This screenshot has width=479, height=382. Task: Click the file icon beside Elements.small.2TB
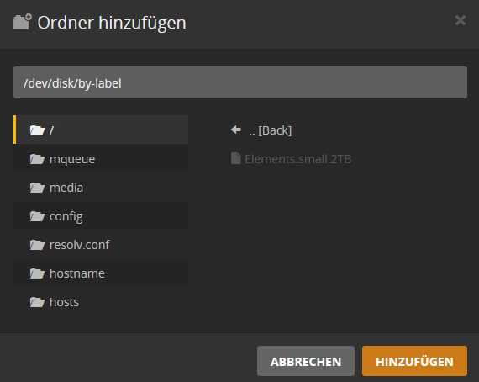point(235,158)
